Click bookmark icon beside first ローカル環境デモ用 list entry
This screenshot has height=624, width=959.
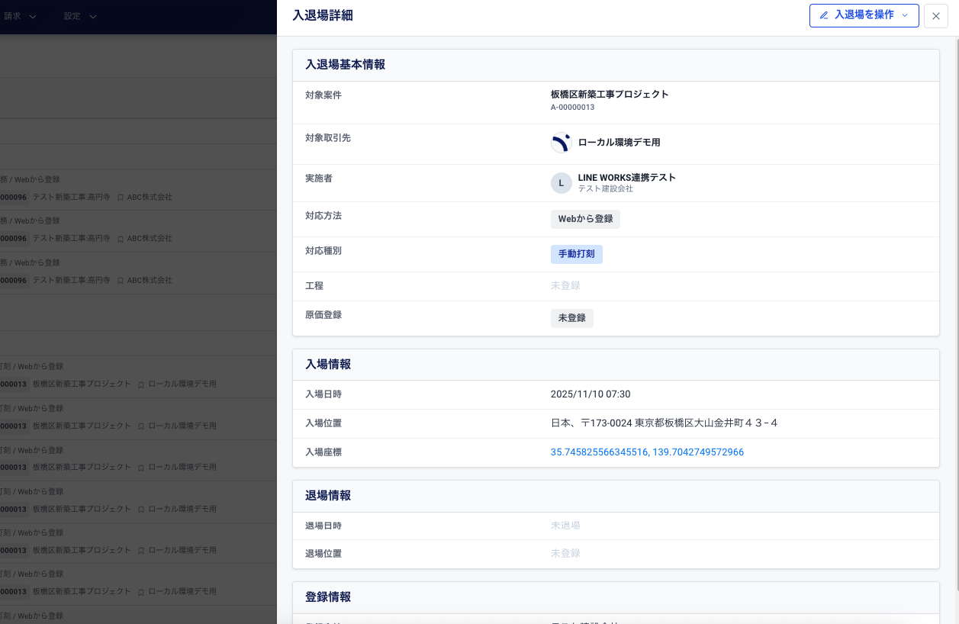141,384
